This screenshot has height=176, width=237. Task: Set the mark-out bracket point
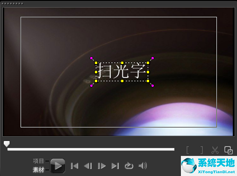pyautogui.click(x=201, y=150)
